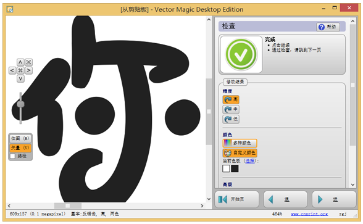
Task: Select the 低 (low) precision option
Action: pyautogui.click(x=231, y=119)
